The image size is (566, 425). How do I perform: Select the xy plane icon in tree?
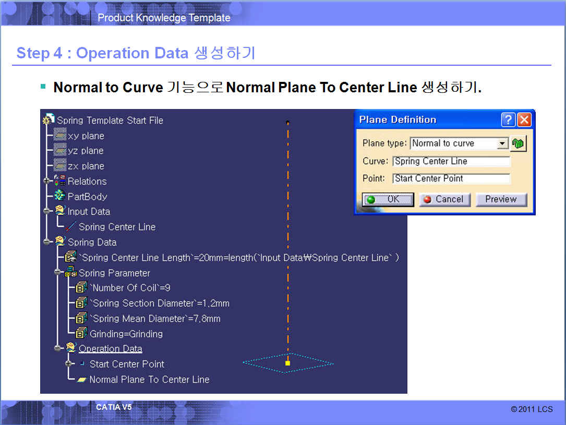[60, 136]
